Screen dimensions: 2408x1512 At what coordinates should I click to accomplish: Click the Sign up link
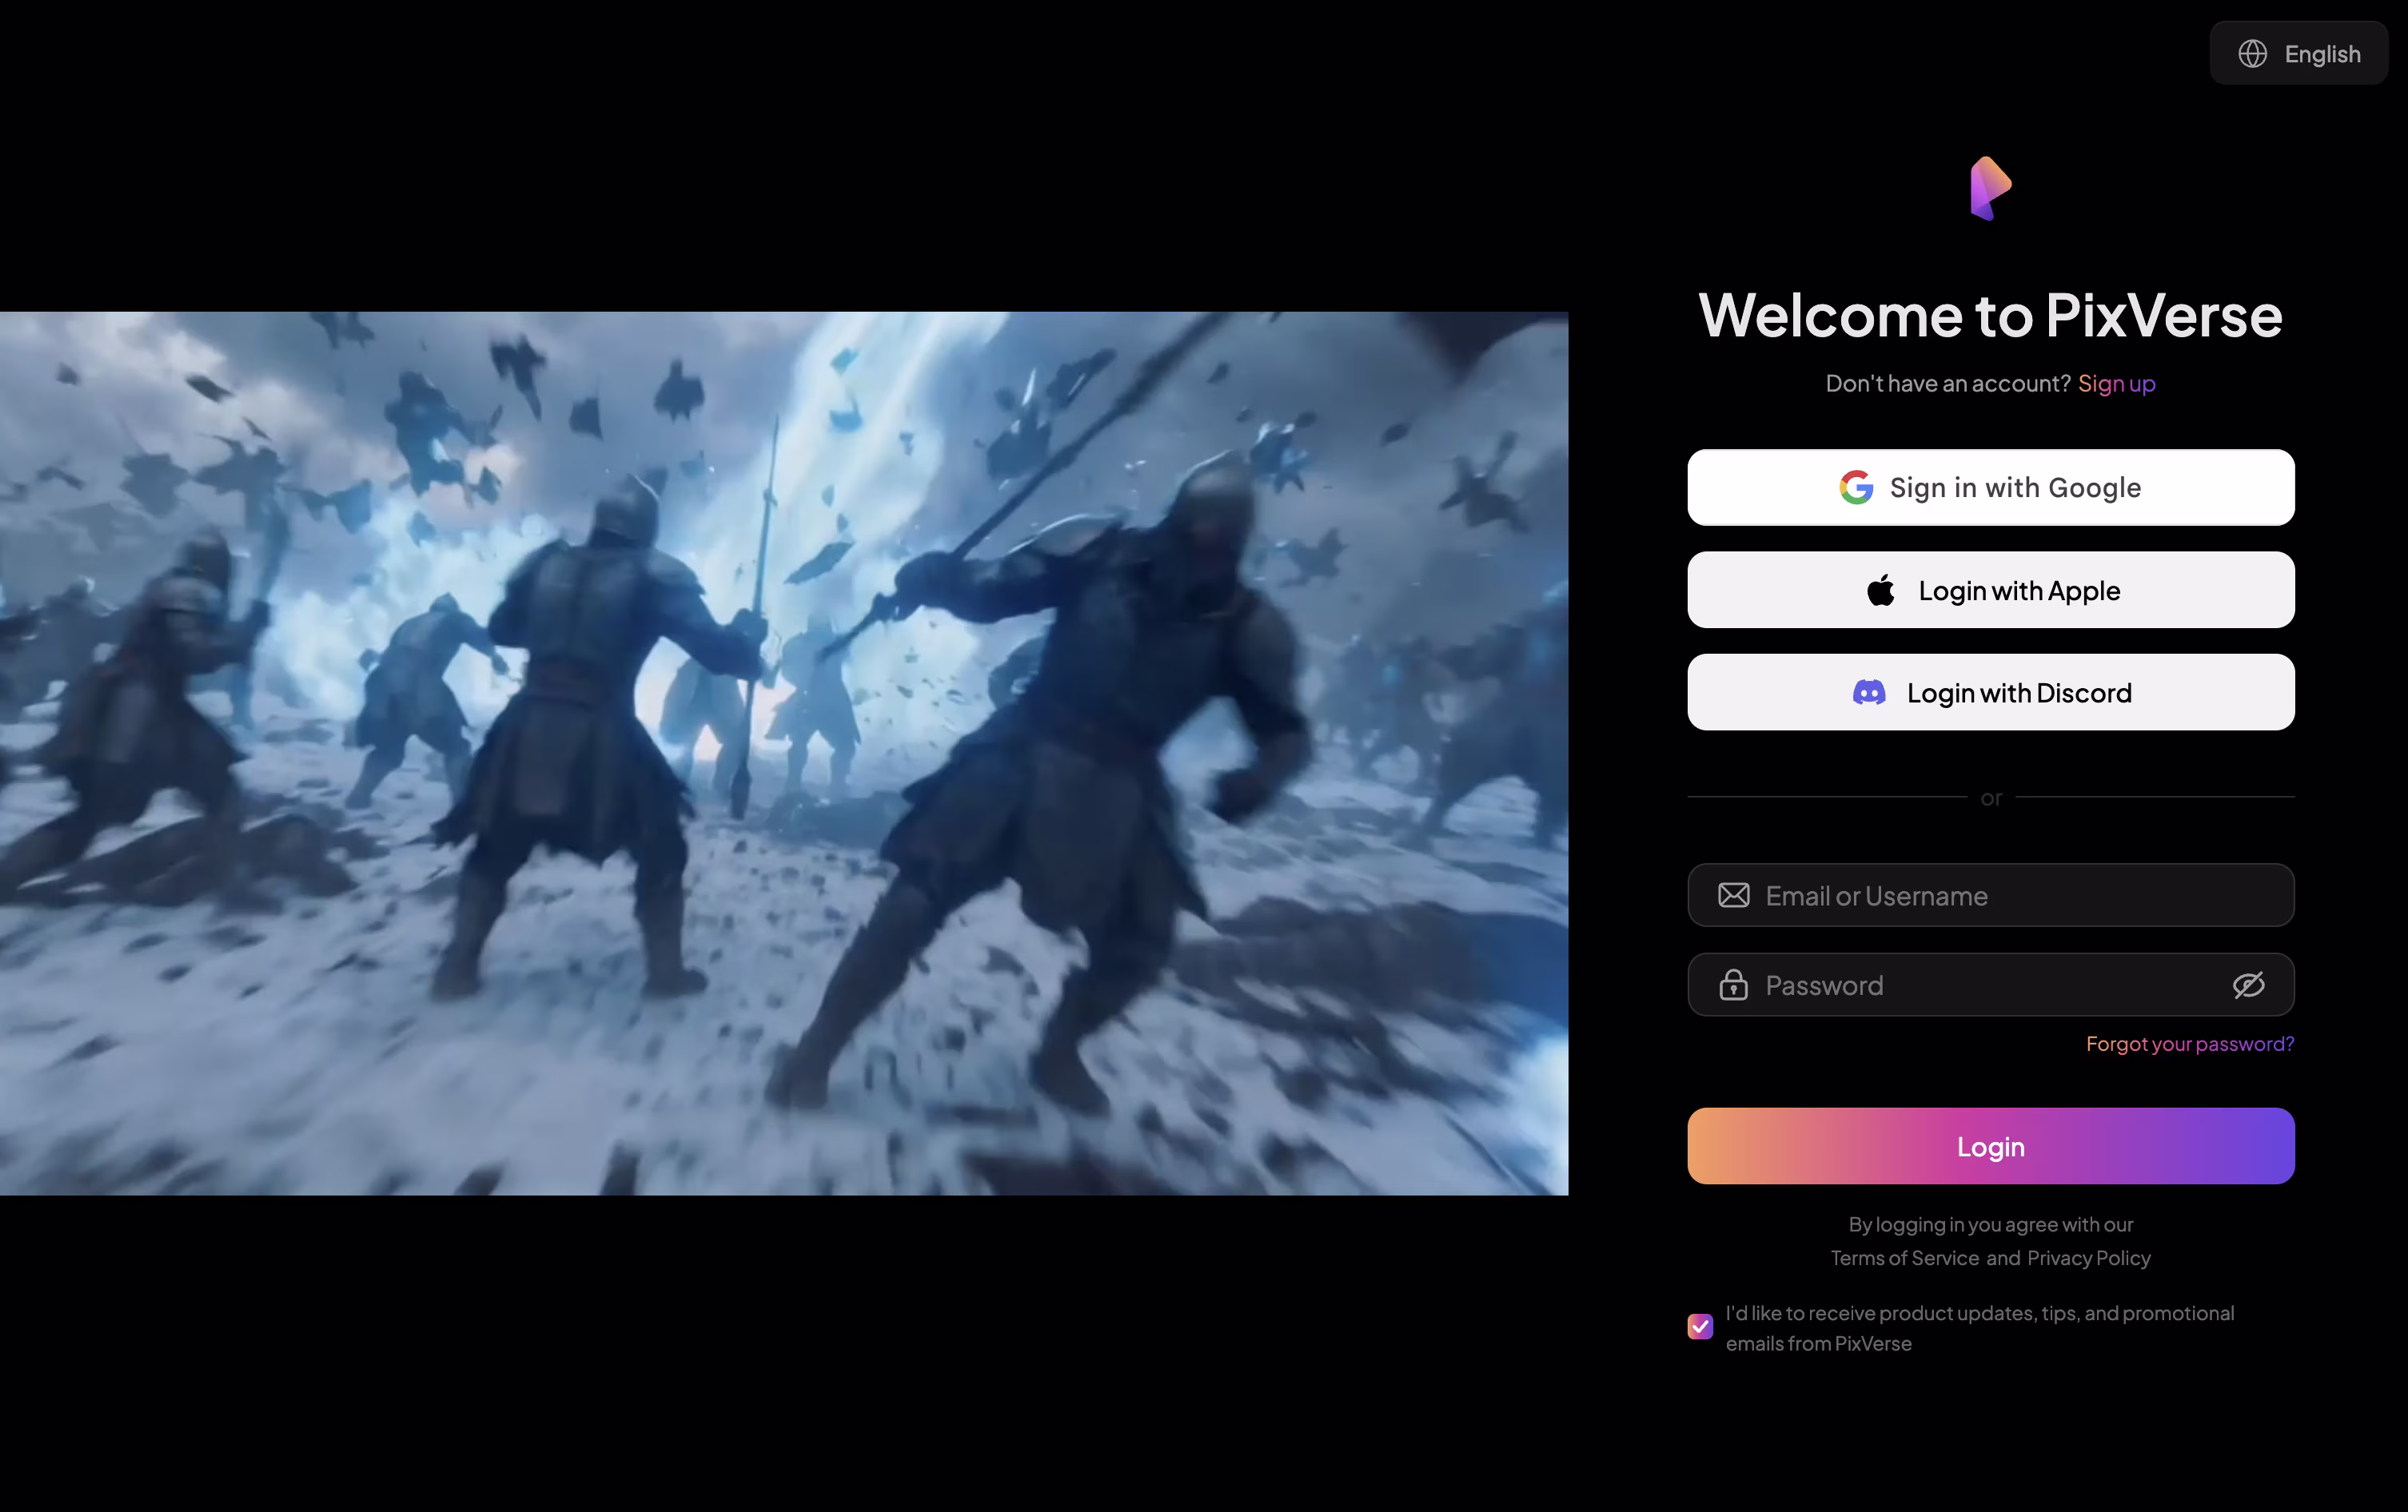click(x=2116, y=384)
